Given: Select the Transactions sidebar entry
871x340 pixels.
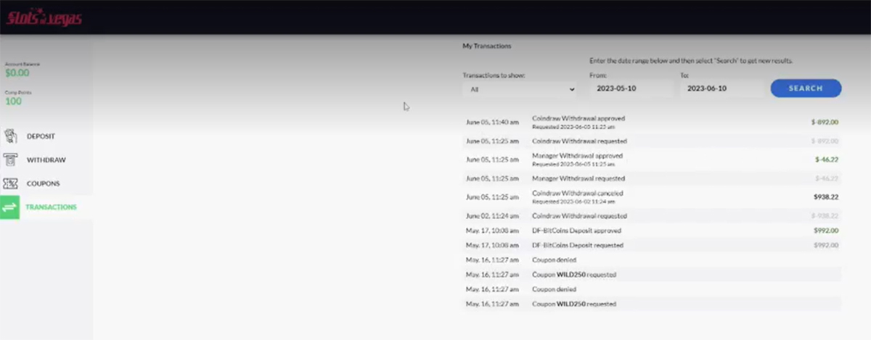Looking at the screenshot, I should coord(51,207).
